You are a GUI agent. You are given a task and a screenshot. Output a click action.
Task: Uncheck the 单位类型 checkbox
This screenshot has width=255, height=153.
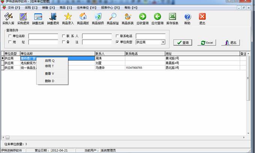point(117,42)
